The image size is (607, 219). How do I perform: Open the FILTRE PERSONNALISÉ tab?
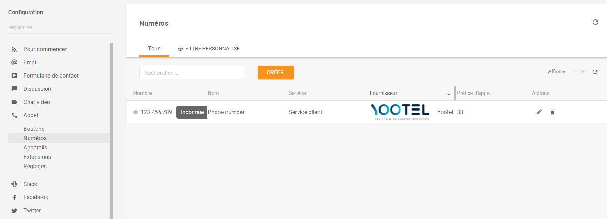[209, 49]
